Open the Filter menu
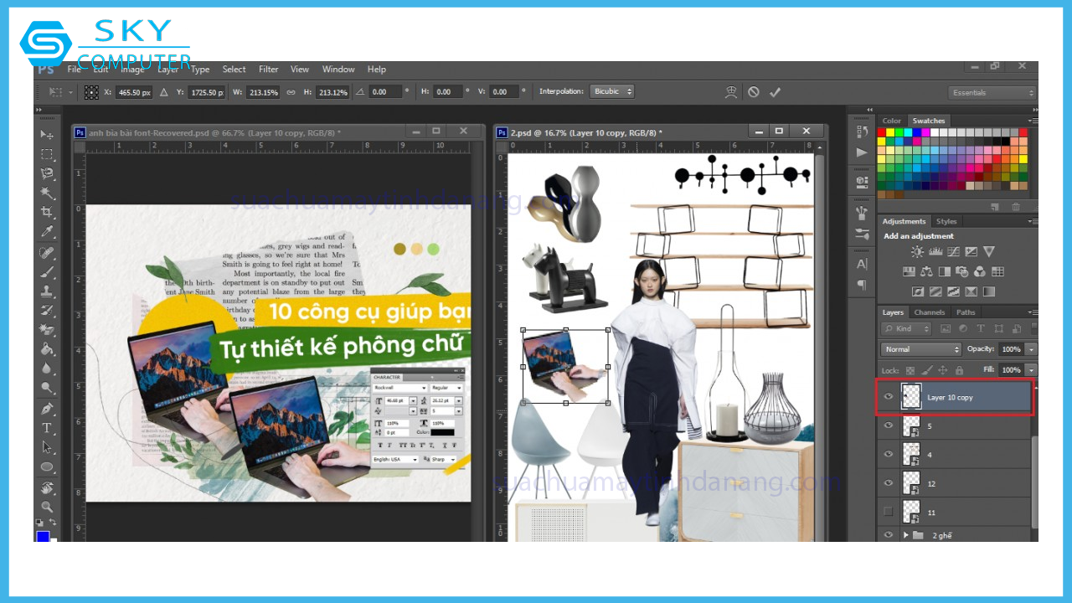The height and width of the screenshot is (603, 1072). pyautogui.click(x=268, y=70)
